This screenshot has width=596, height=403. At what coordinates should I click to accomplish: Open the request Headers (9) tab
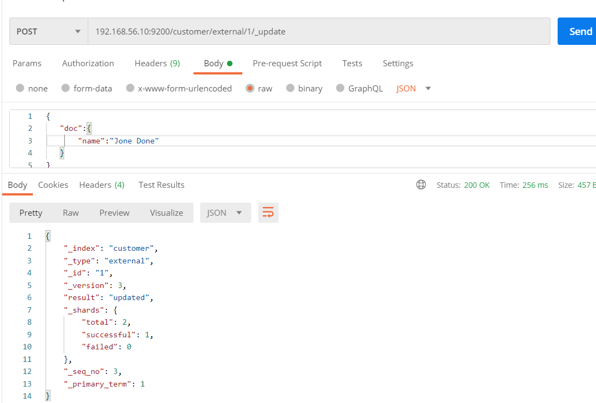[157, 64]
